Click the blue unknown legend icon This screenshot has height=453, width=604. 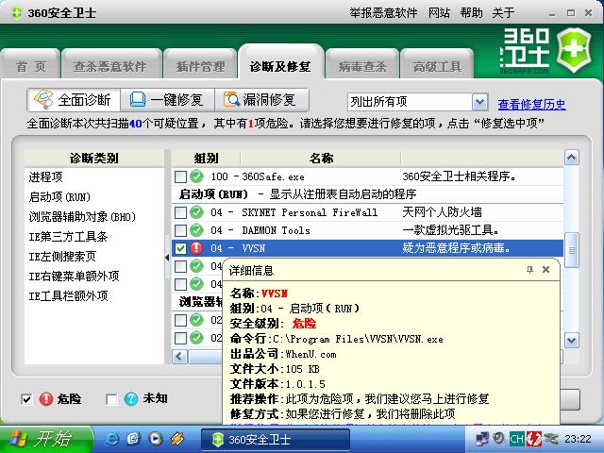pyautogui.click(x=131, y=398)
